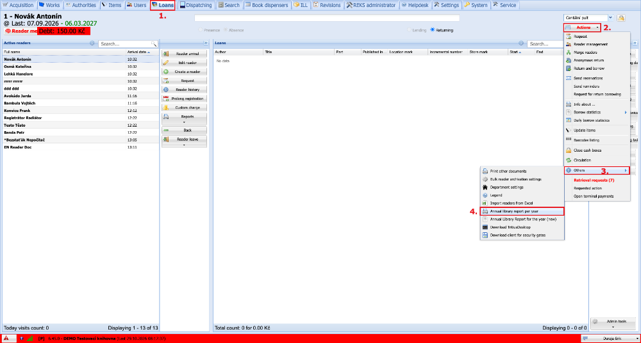
Task: Click the Create a reader button
Action: pos(185,72)
